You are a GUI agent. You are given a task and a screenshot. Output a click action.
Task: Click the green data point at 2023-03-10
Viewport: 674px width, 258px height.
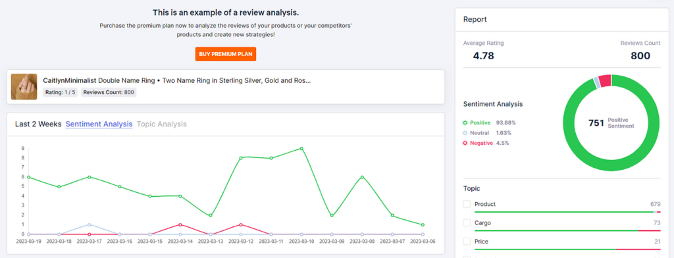pyautogui.click(x=301, y=149)
